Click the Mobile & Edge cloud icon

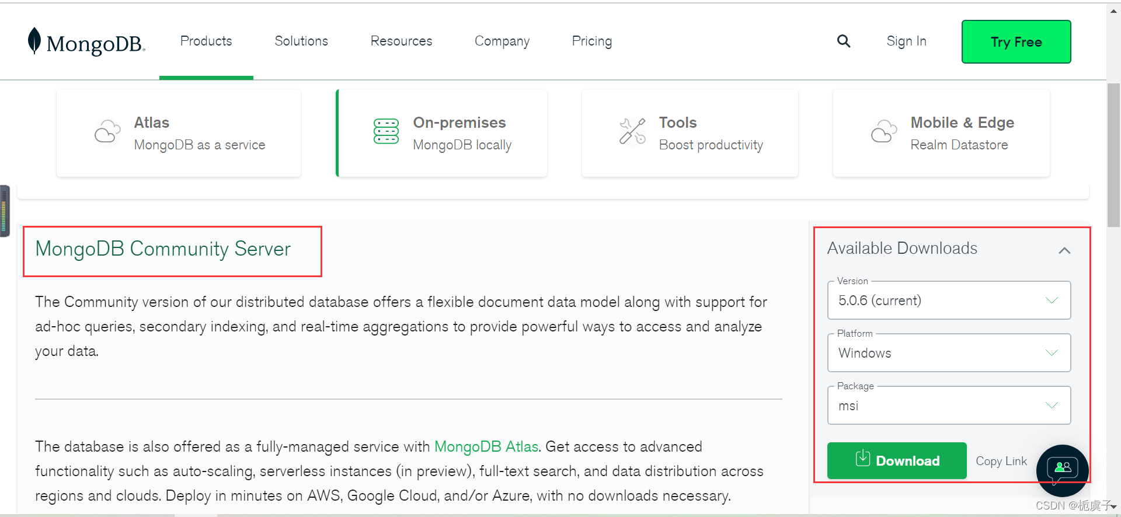click(x=884, y=131)
